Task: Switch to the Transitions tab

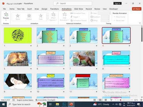Action: [55, 9]
